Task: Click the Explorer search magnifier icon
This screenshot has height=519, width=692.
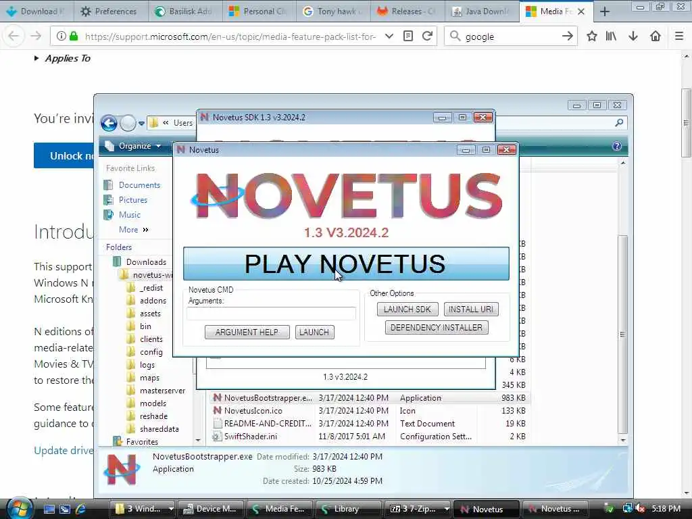Action: pyautogui.click(x=620, y=123)
